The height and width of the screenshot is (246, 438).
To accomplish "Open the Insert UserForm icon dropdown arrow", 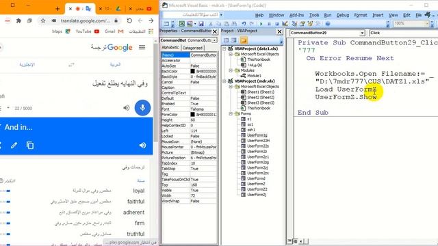I will pos(195,24).
